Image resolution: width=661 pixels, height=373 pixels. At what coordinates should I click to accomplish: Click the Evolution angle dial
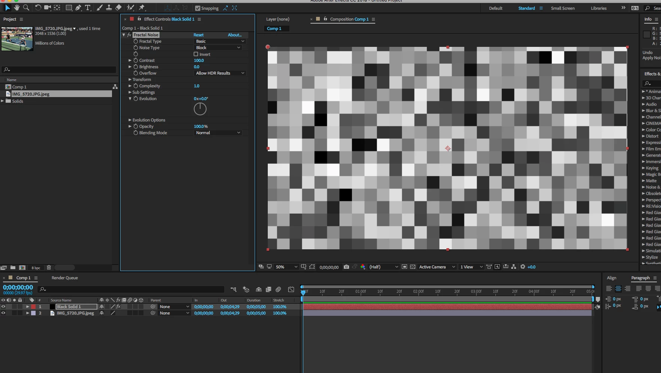(x=200, y=109)
